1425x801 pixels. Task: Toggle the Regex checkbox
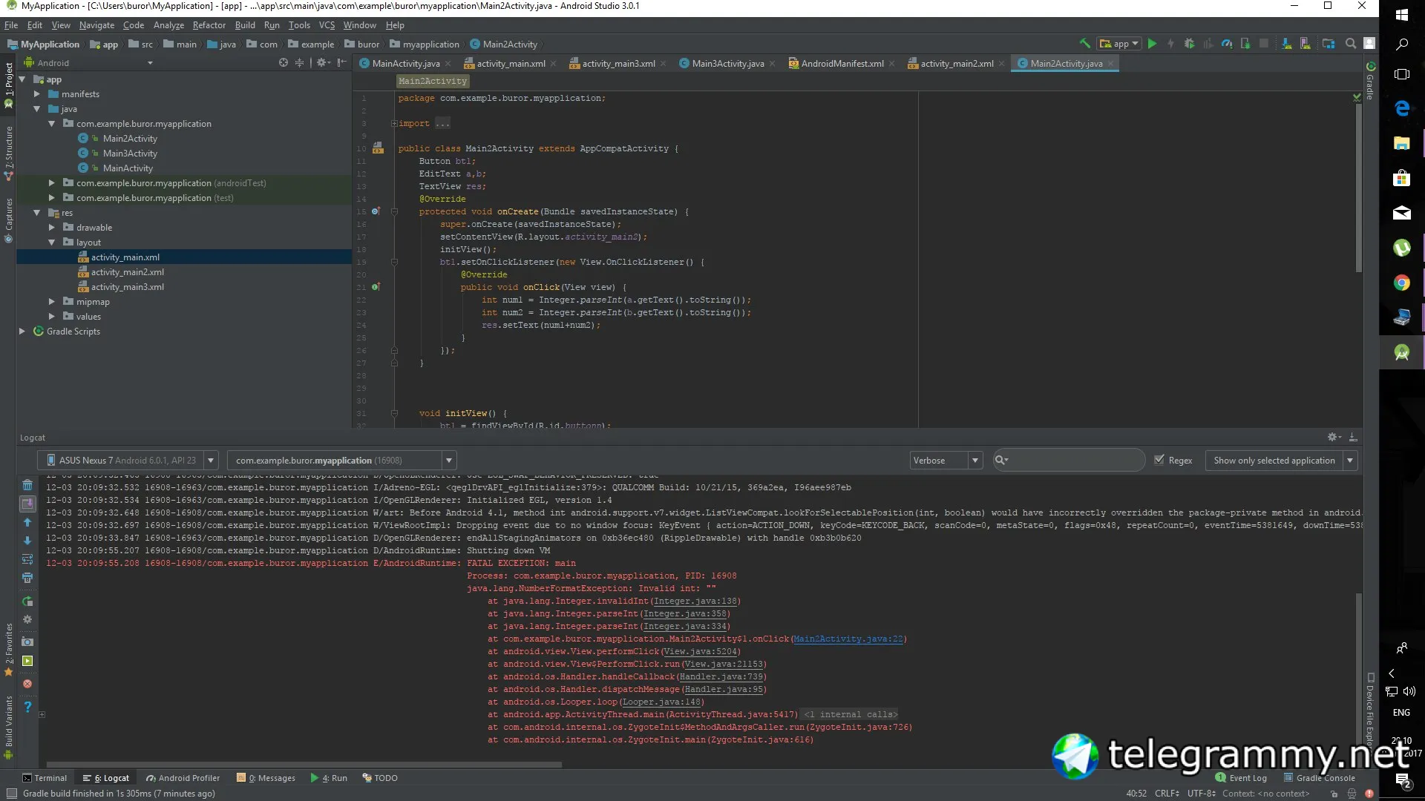pyautogui.click(x=1159, y=460)
